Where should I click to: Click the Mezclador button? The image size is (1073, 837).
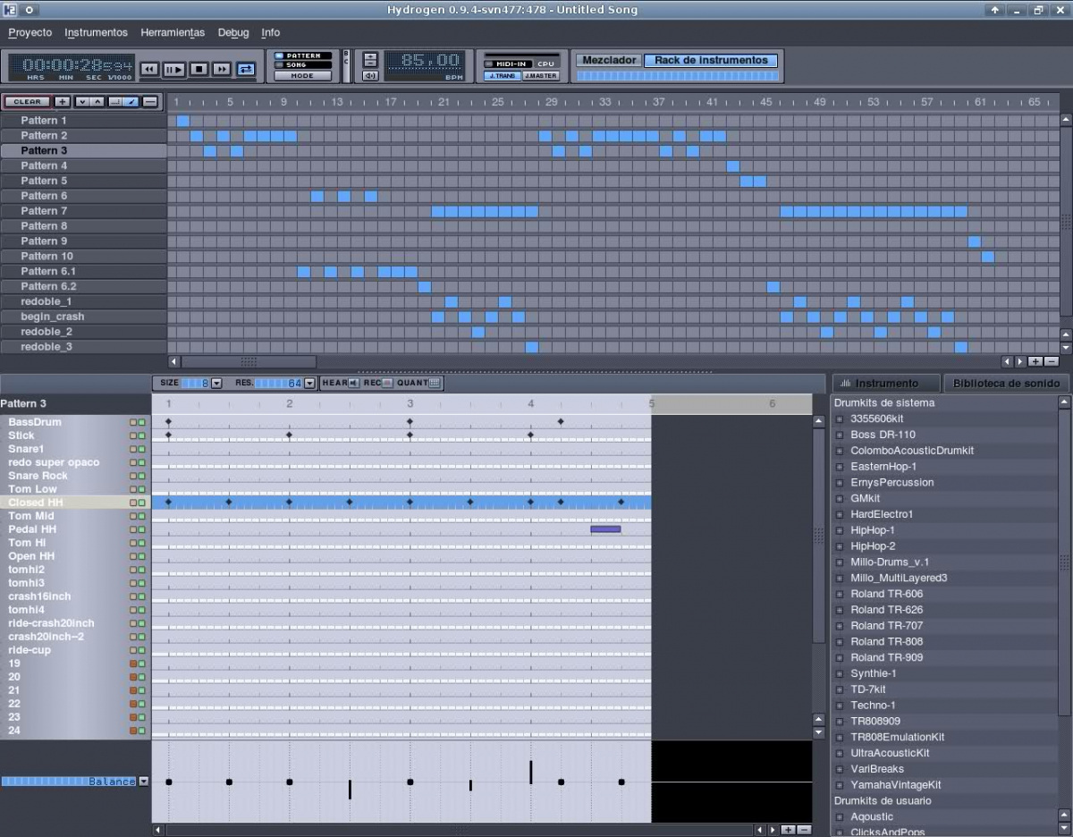click(609, 60)
